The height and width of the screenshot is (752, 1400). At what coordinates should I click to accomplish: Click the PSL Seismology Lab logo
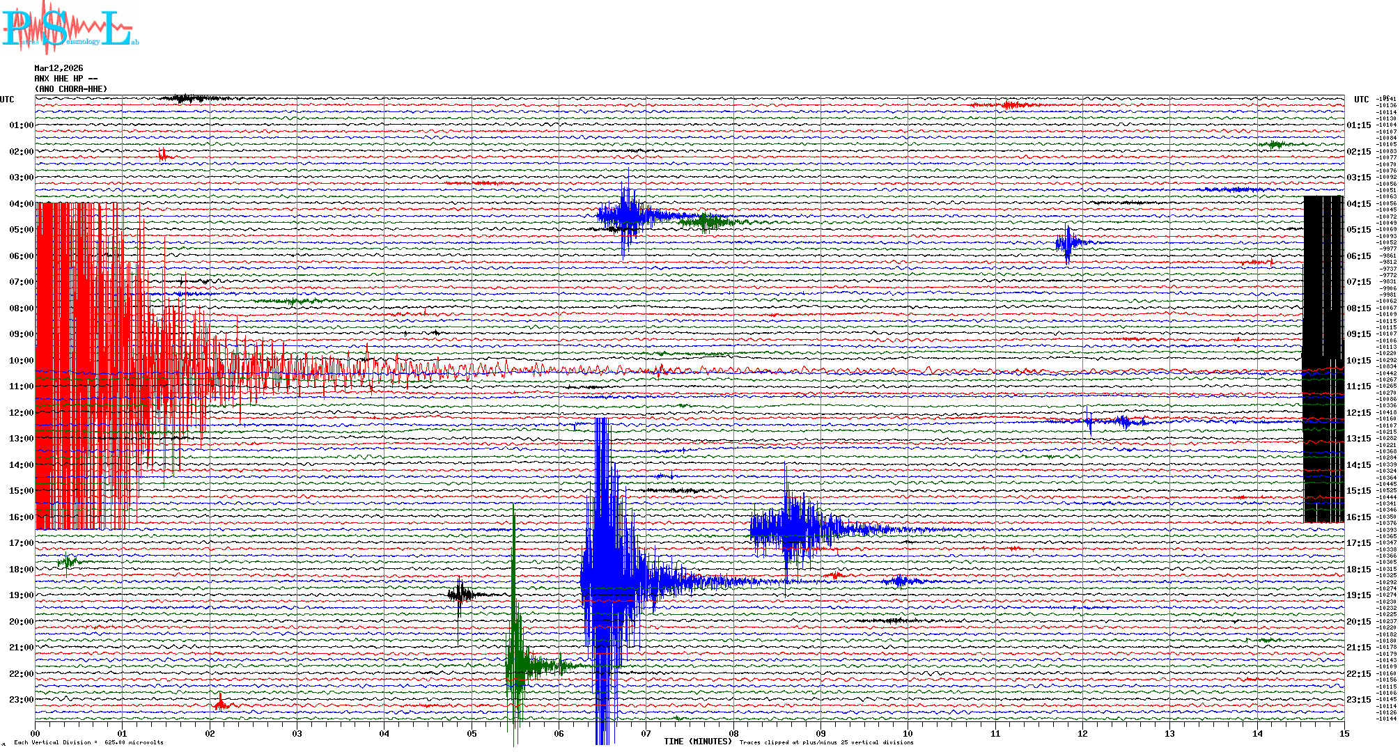(x=70, y=28)
